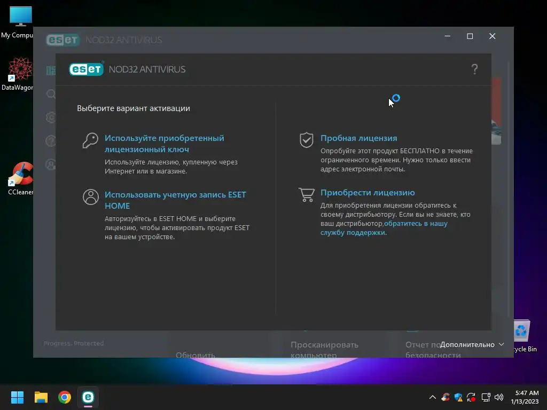Open the Purchase license option
Screen dimensions: 547x410
click(x=368, y=192)
